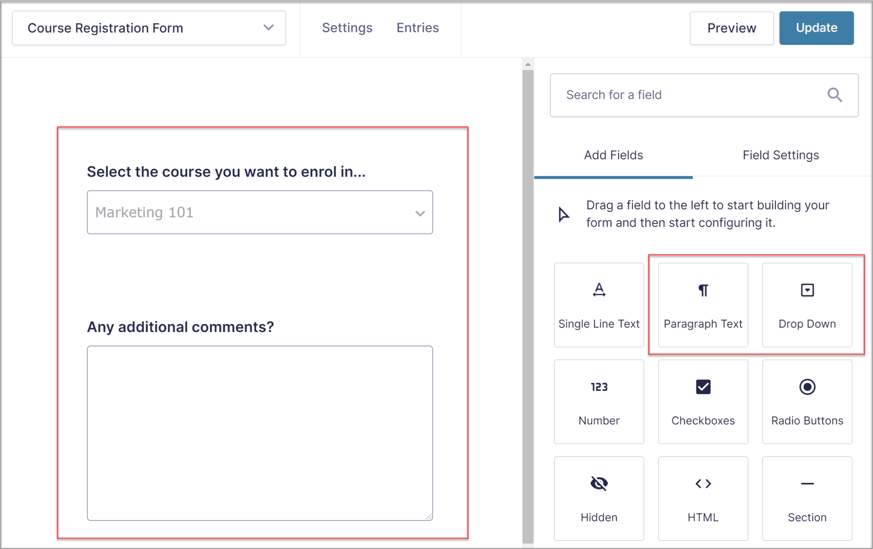
Task: Open the Entries view
Action: (417, 27)
